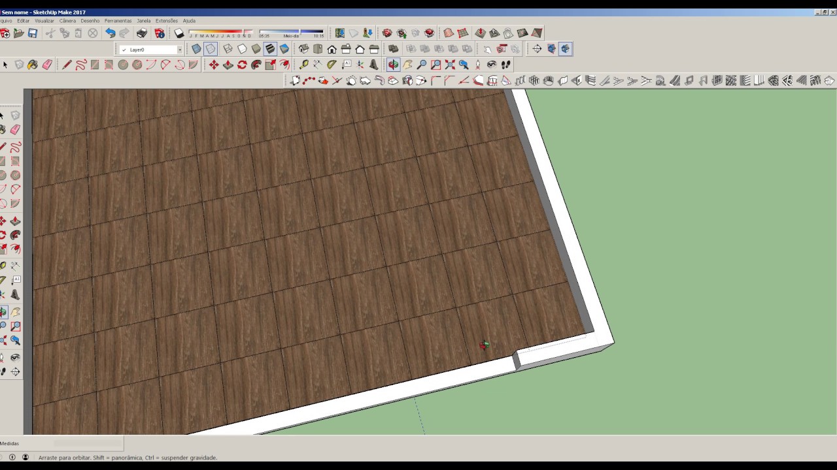Switch to the Top standard view
Image resolution: width=837 pixels, height=470 pixels.
point(318,49)
